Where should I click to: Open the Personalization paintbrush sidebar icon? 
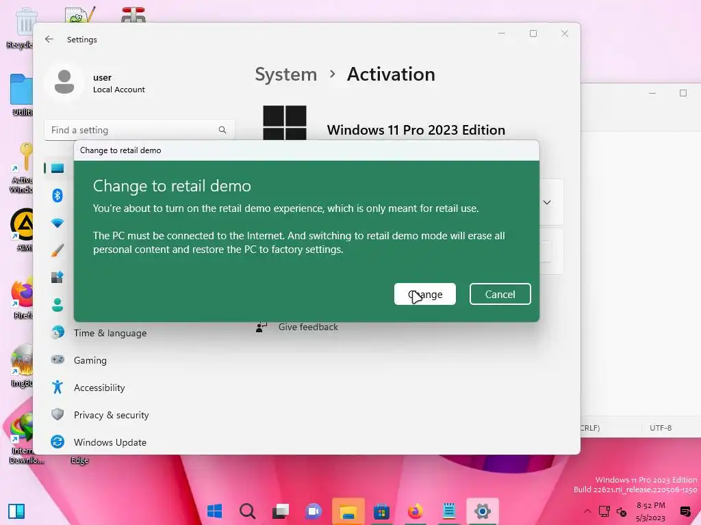58,250
